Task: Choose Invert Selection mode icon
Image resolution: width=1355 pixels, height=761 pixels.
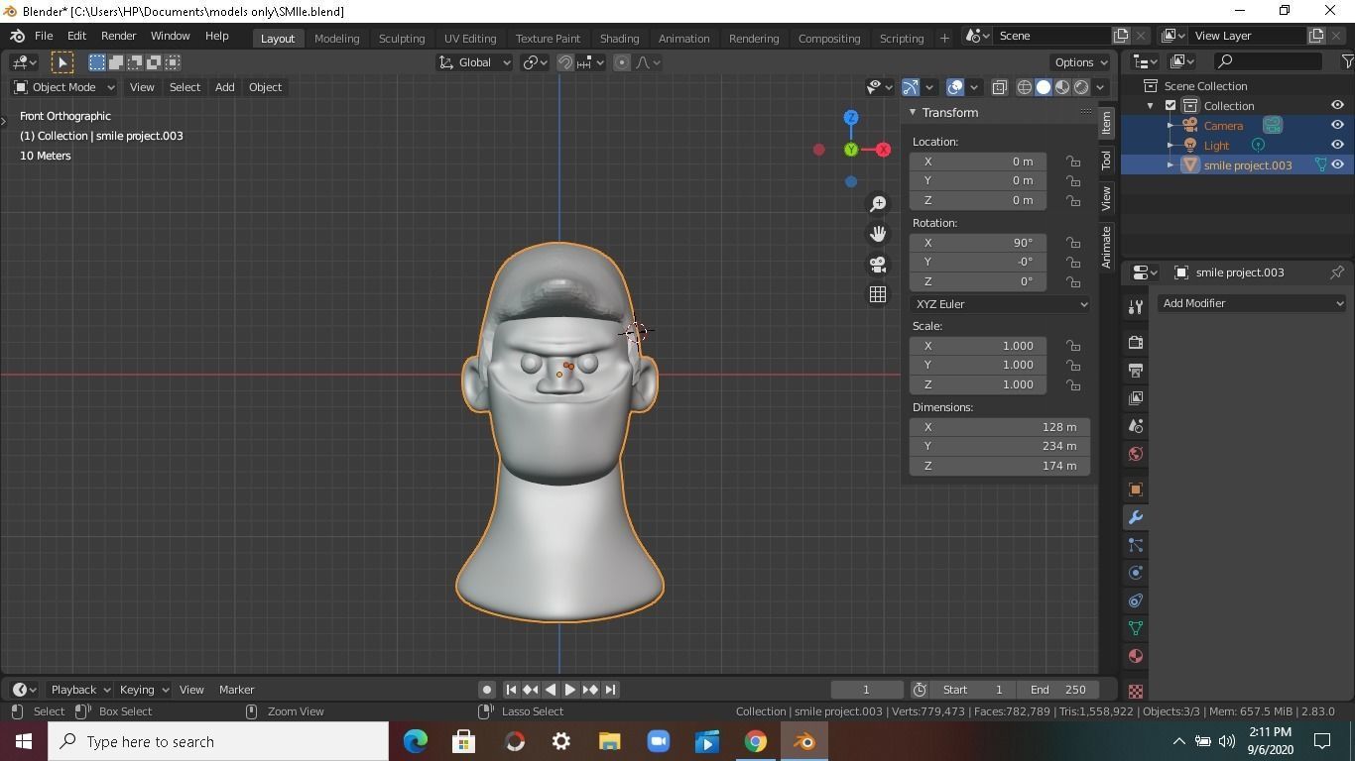Action: 154,62
